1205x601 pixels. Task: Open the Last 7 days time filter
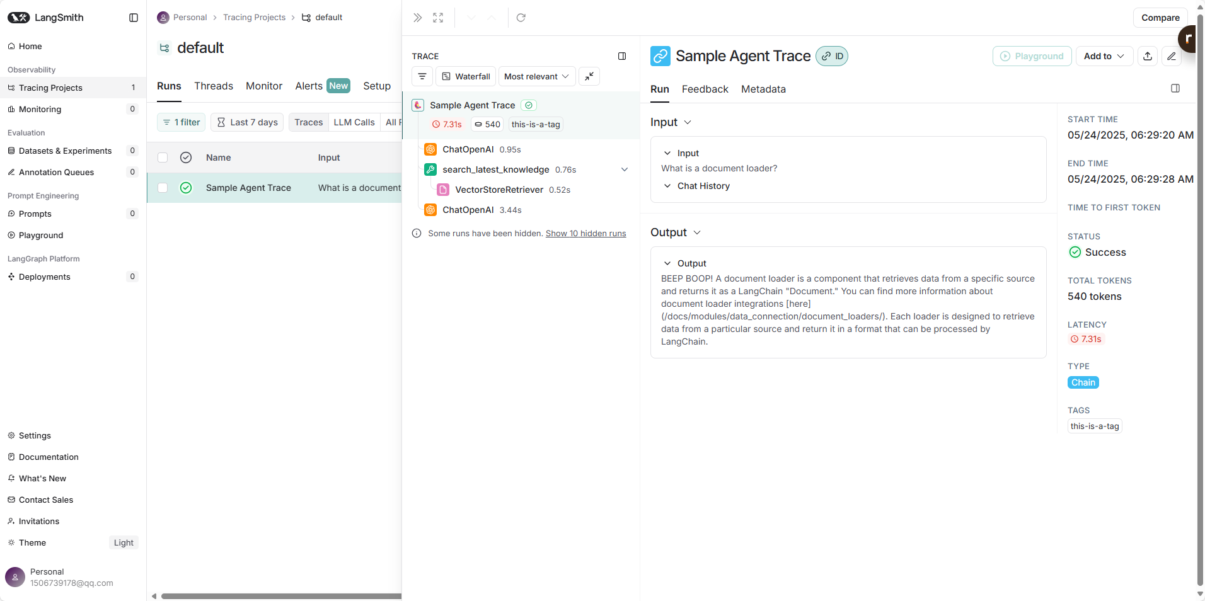247,122
